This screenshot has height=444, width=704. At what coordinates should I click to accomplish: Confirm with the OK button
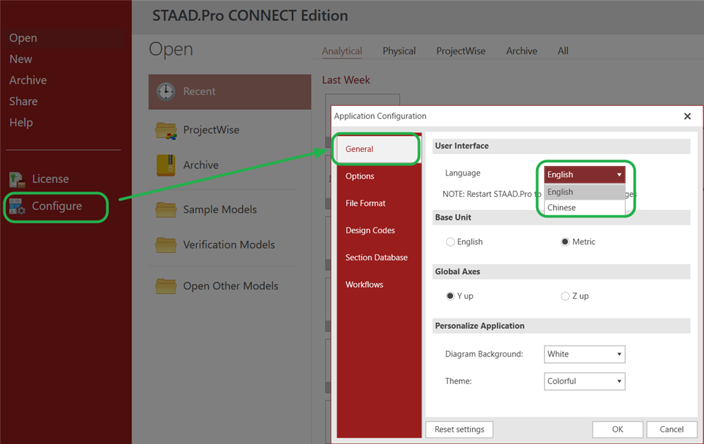[x=618, y=430]
